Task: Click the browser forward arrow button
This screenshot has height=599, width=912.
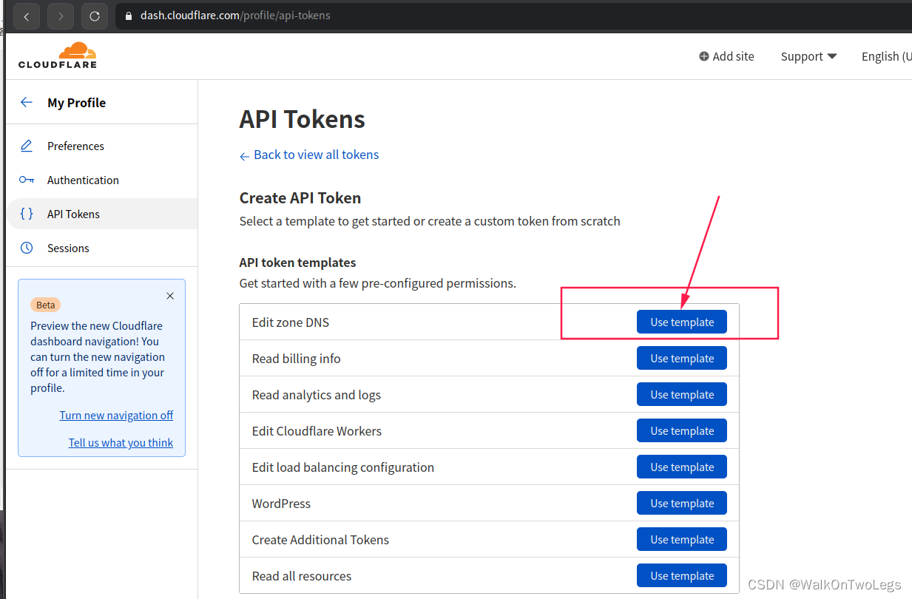Action: [x=61, y=16]
